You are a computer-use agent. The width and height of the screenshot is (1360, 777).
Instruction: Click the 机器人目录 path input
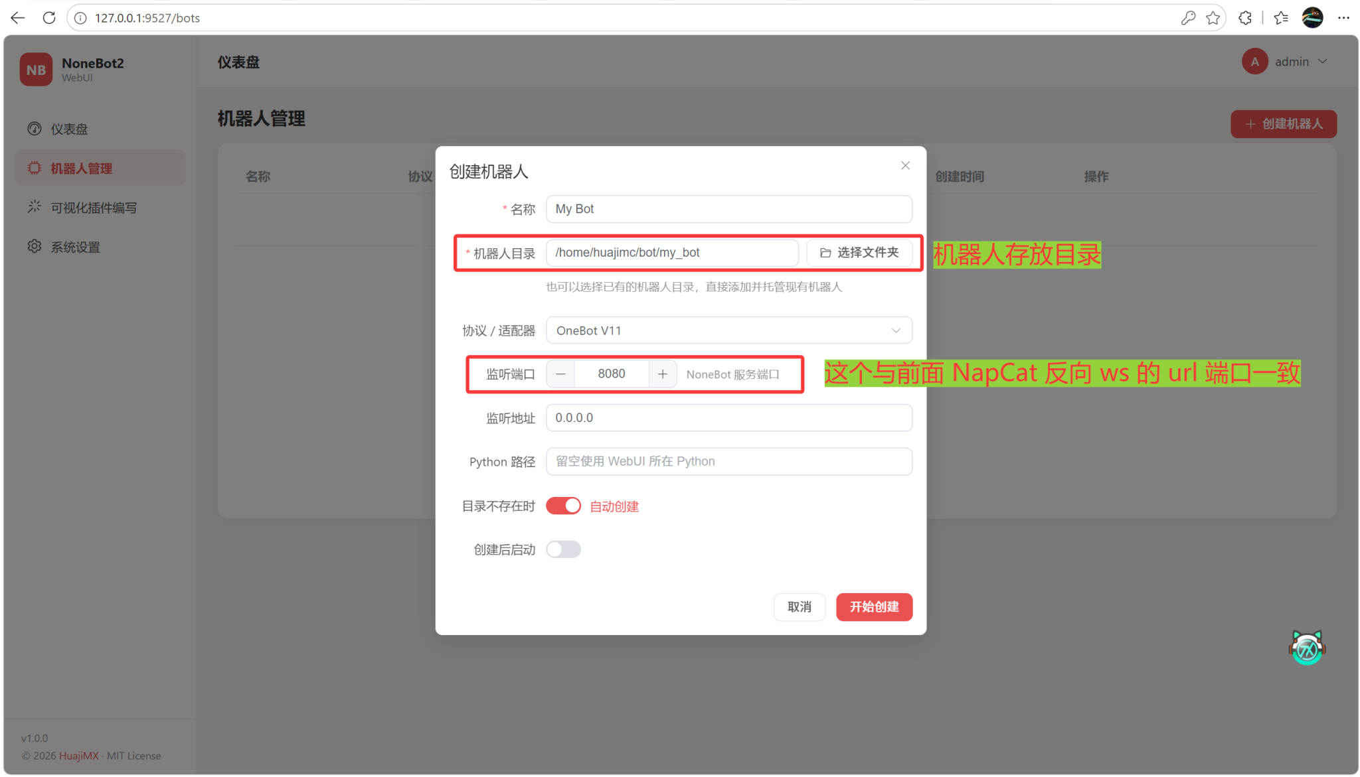click(672, 253)
